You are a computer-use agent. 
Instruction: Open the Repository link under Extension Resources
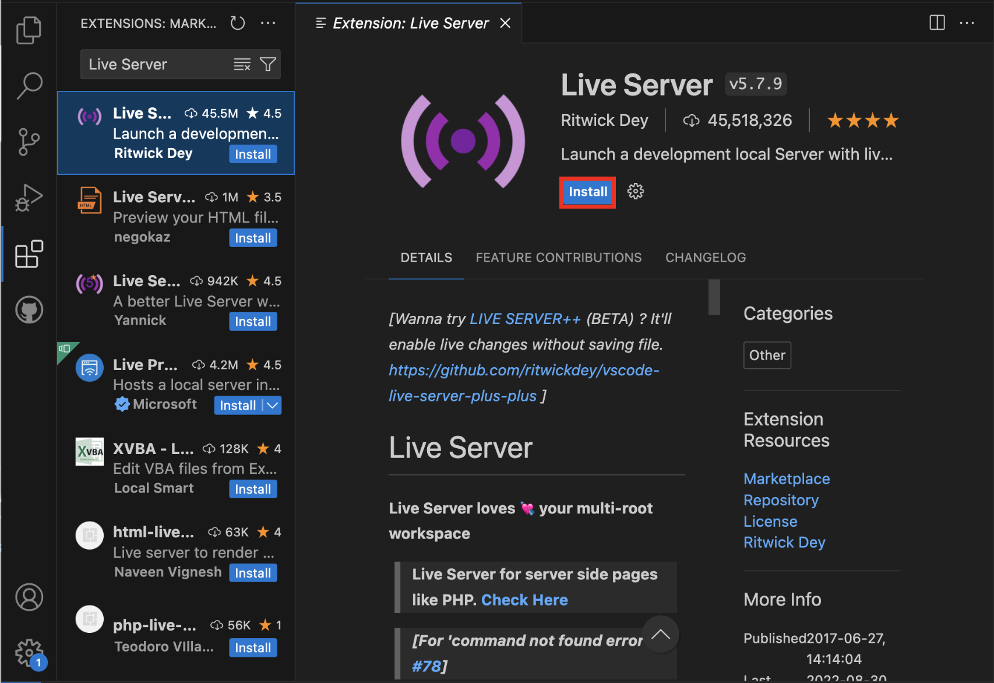[781, 499]
